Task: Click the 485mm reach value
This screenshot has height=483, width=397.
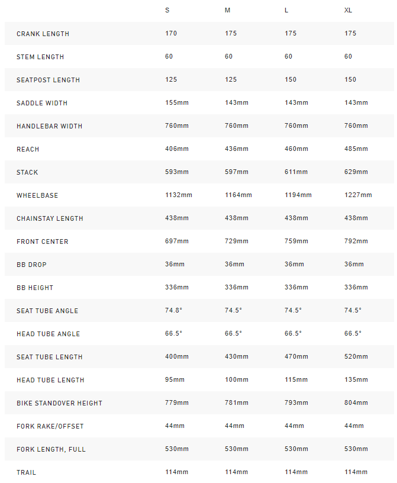Action: tap(356, 149)
